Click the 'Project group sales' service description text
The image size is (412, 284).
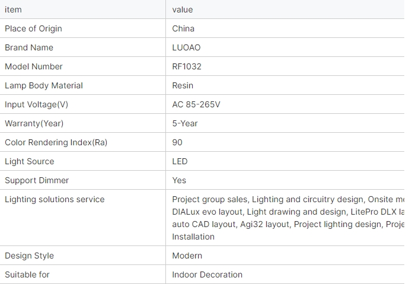point(210,199)
